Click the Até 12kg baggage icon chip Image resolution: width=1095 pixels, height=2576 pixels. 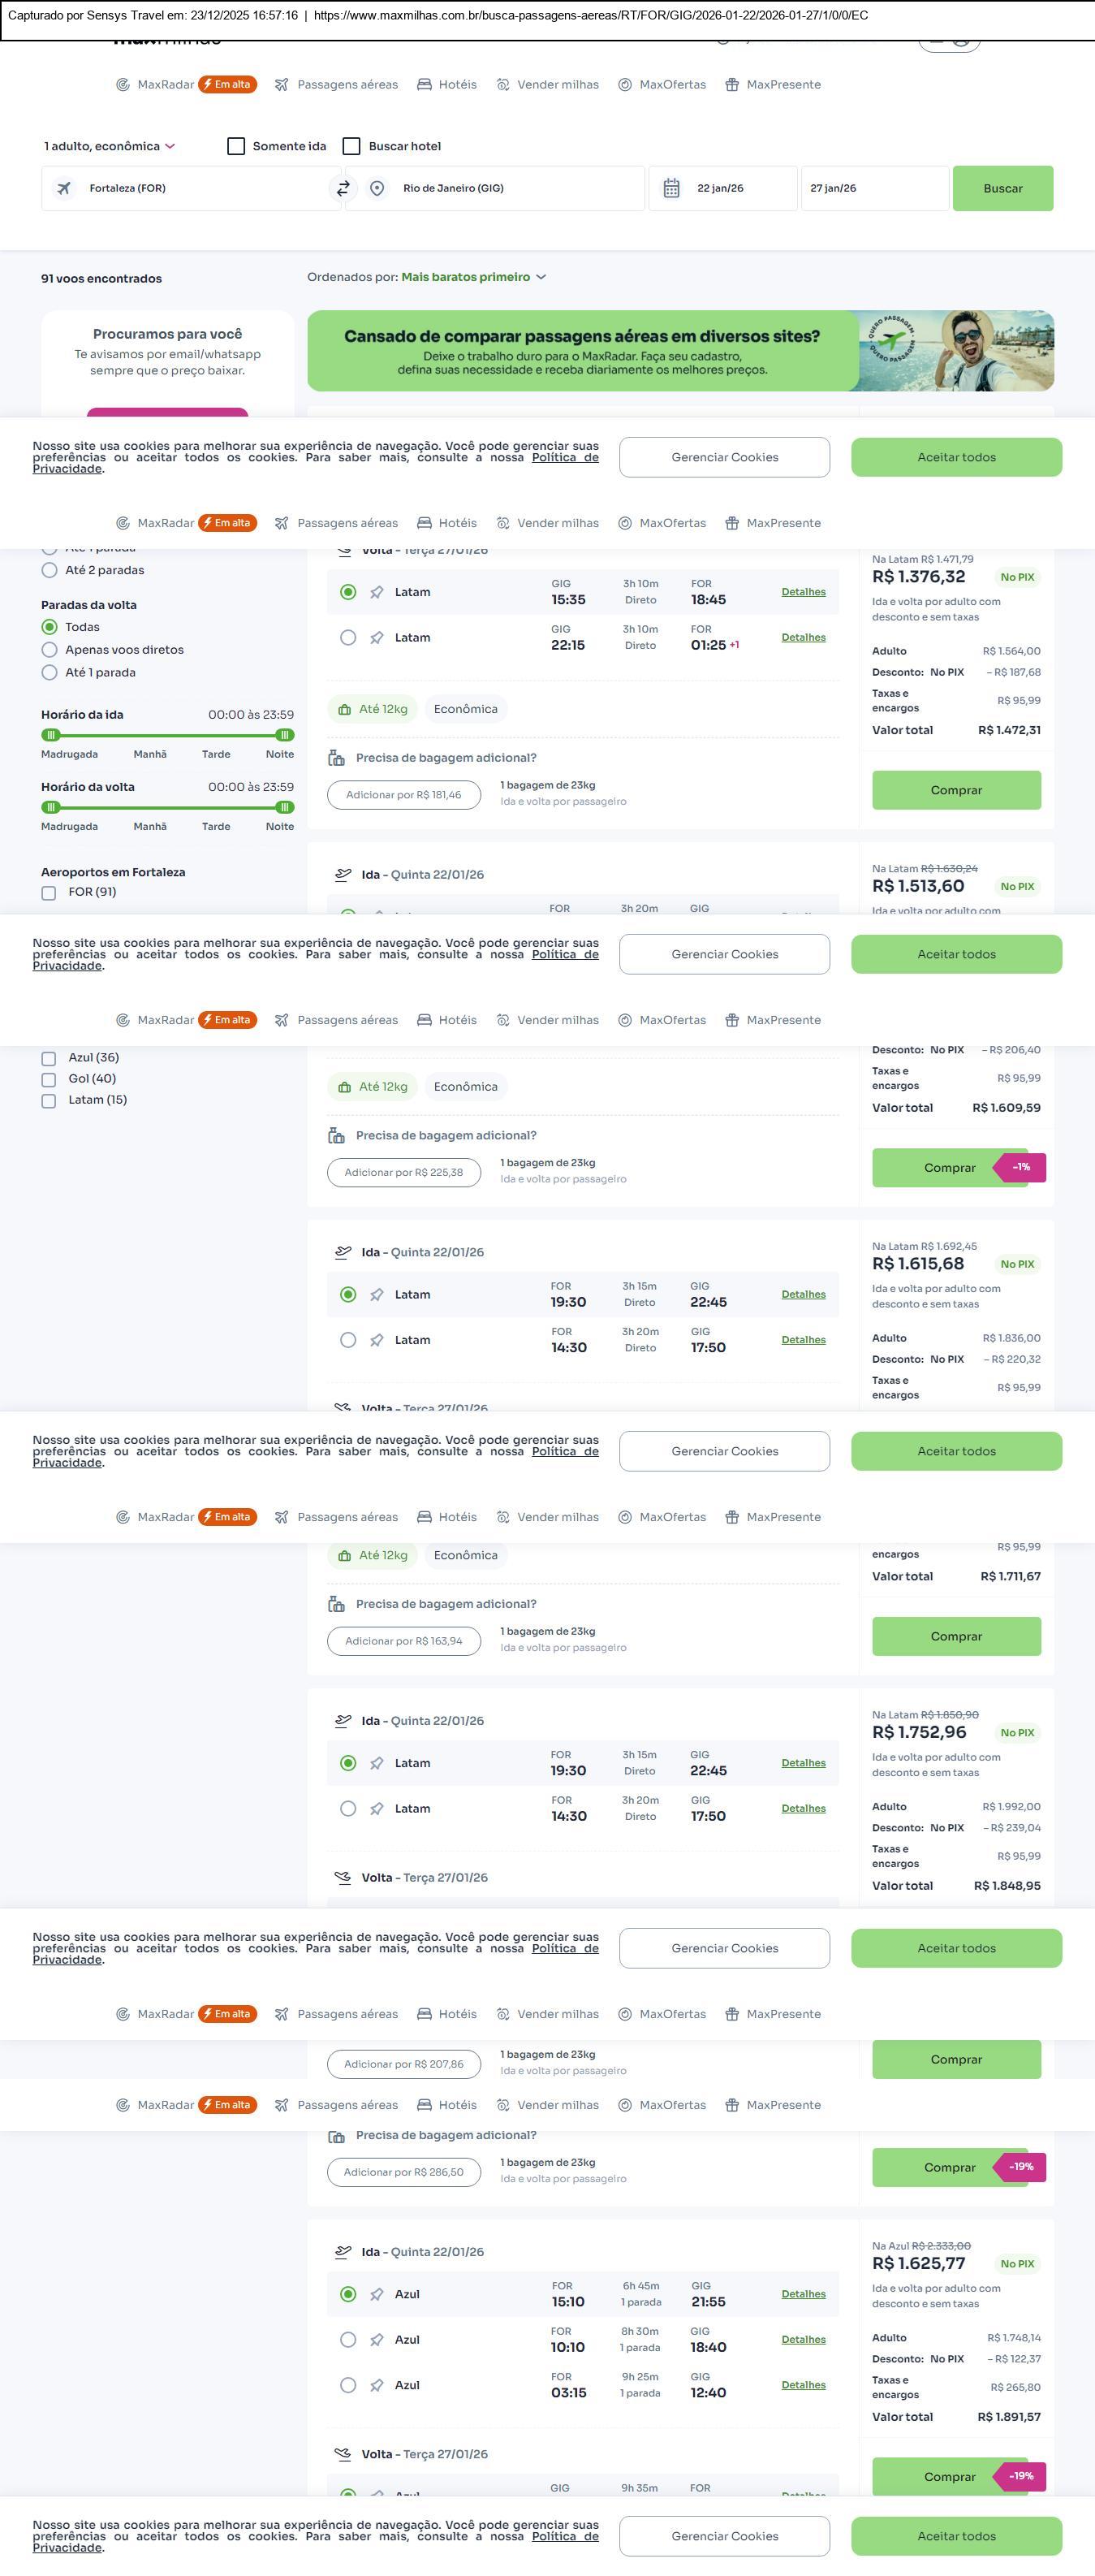tap(373, 709)
